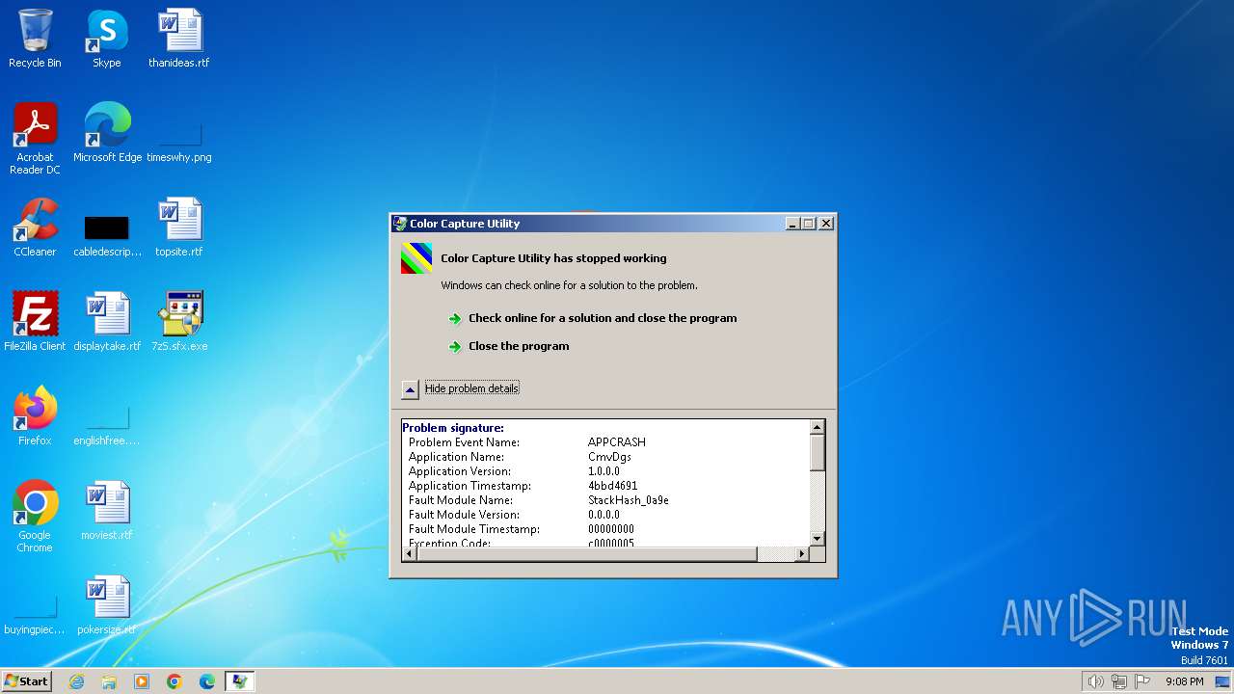Open Edge from the taskbar

click(x=207, y=681)
